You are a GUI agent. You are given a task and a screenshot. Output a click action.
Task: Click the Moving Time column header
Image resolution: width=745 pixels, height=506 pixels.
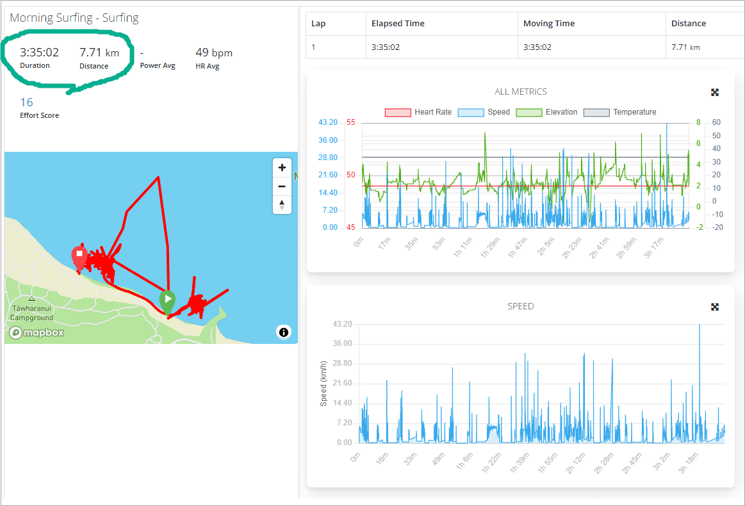591,24
